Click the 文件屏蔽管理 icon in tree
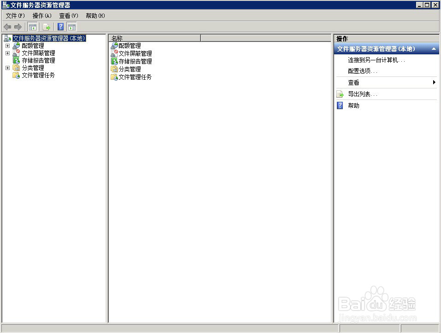This screenshot has width=441, height=333. tap(16, 53)
